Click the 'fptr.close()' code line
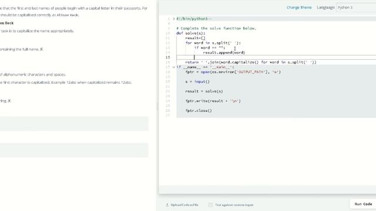This screenshot has height=211, width=376. point(199,111)
